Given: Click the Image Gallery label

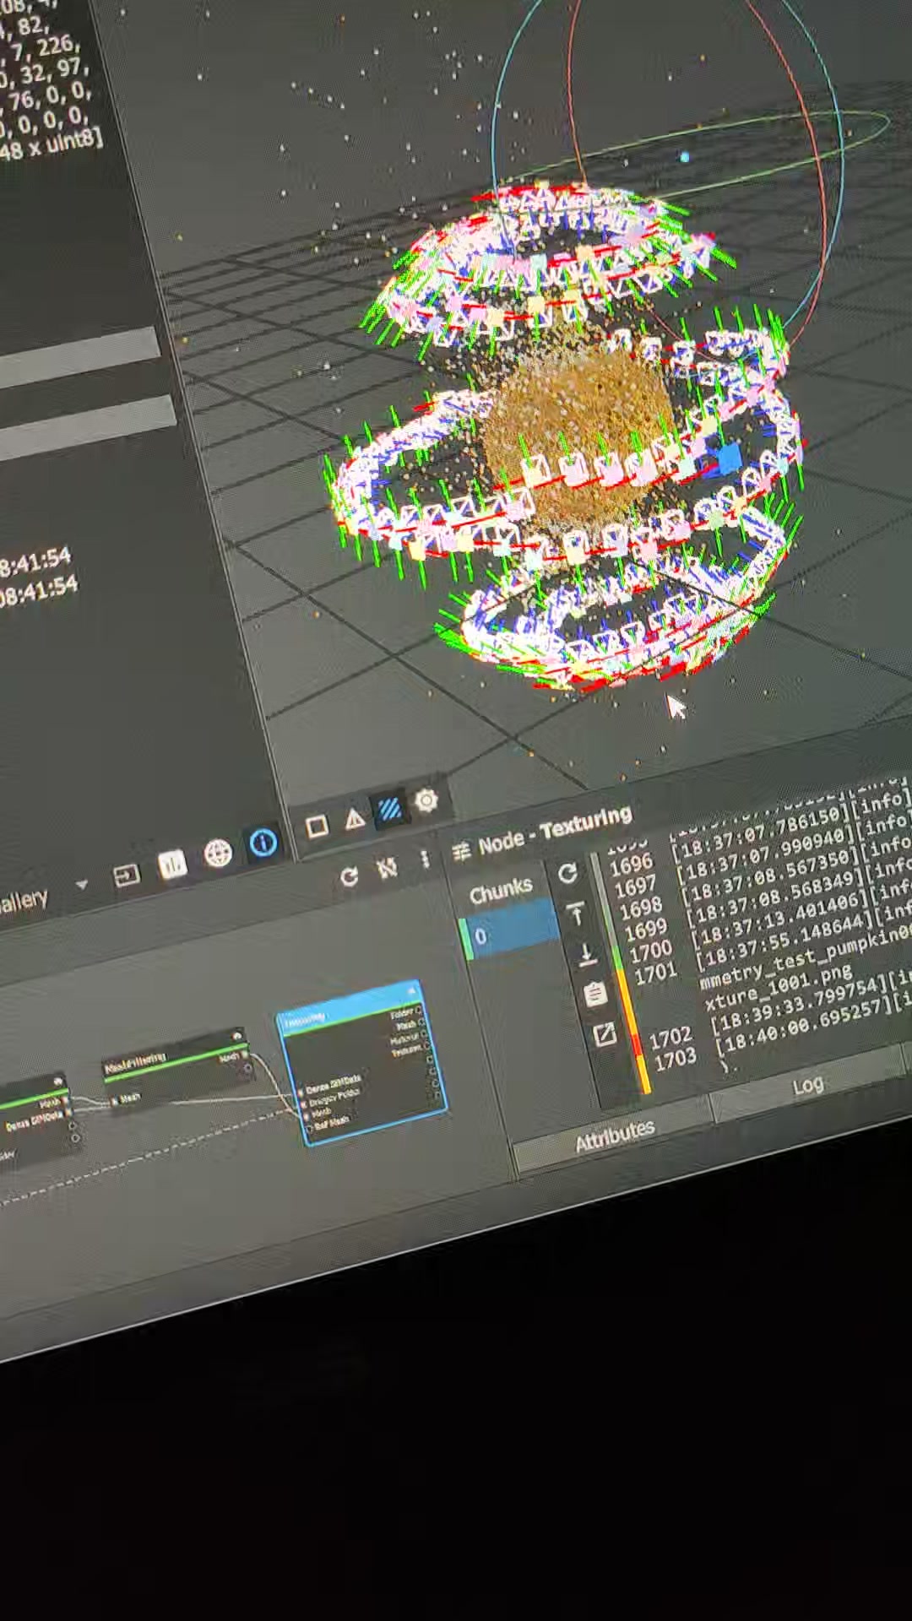Looking at the screenshot, I should coord(24,901).
